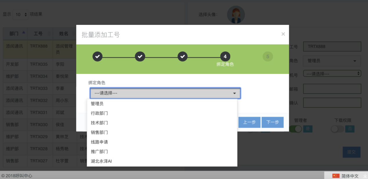Choose 技术部门 in the dropdown list

(99, 123)
